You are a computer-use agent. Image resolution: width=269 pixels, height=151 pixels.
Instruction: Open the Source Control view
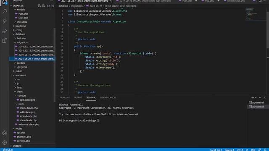(5, 21)
